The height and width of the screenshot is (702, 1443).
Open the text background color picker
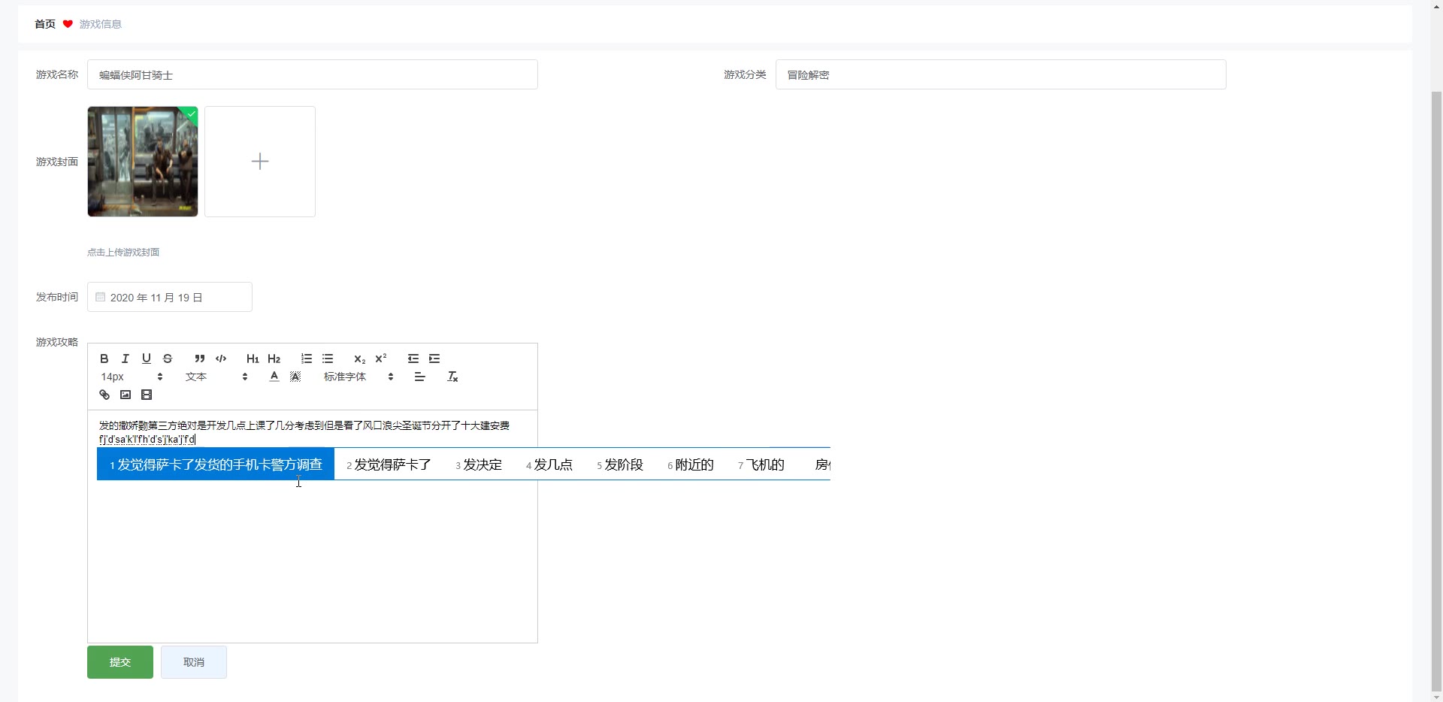coord(295,377)
